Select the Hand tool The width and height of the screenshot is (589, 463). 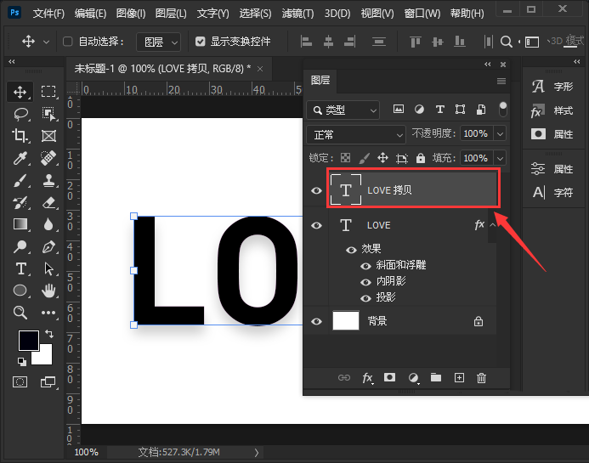coord(48,291)
